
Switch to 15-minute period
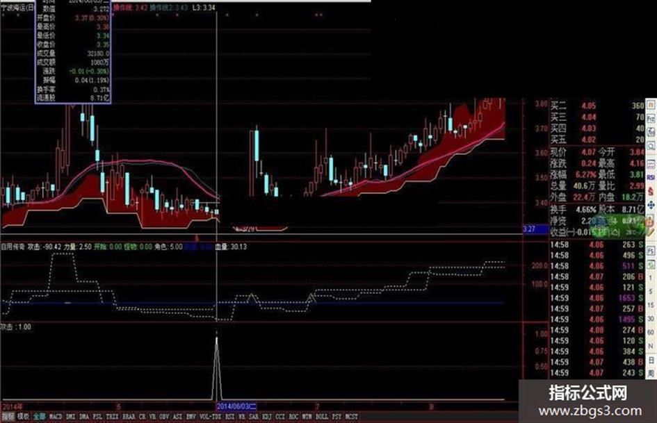tap(651, 306)
